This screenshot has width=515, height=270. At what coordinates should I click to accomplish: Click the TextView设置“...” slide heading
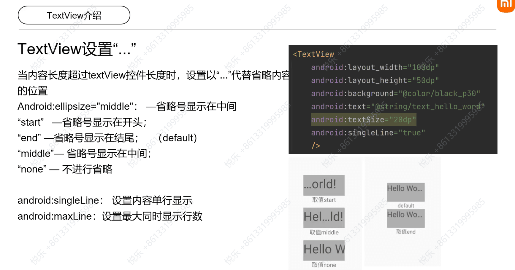(77, 49)
